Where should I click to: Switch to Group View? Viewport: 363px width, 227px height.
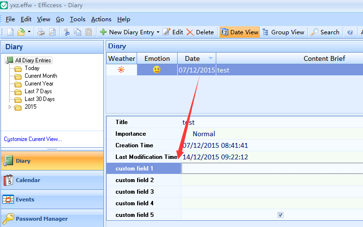283,32
